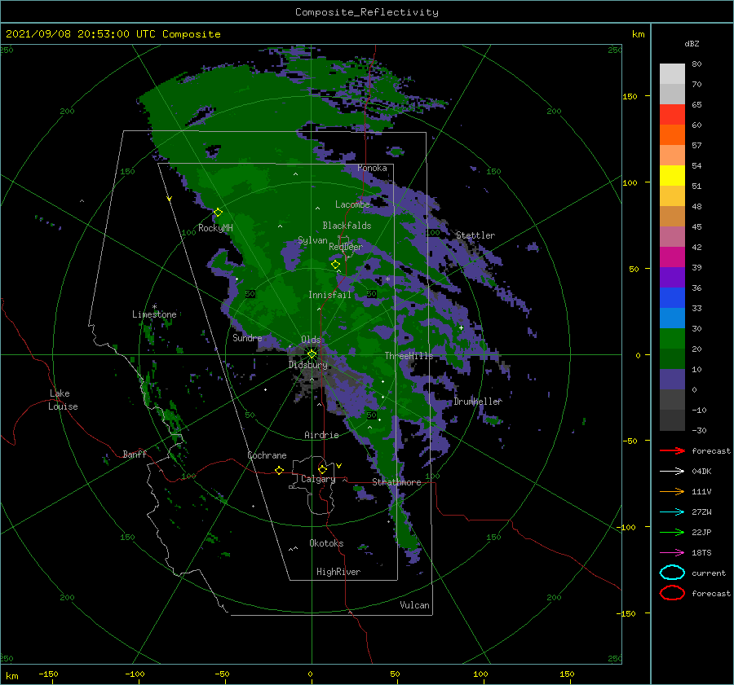Image resolution: width=734 pixels, height=685 pixels.
Task: Click the cyan 'current' ellipse icon
Action: [672, 573]
